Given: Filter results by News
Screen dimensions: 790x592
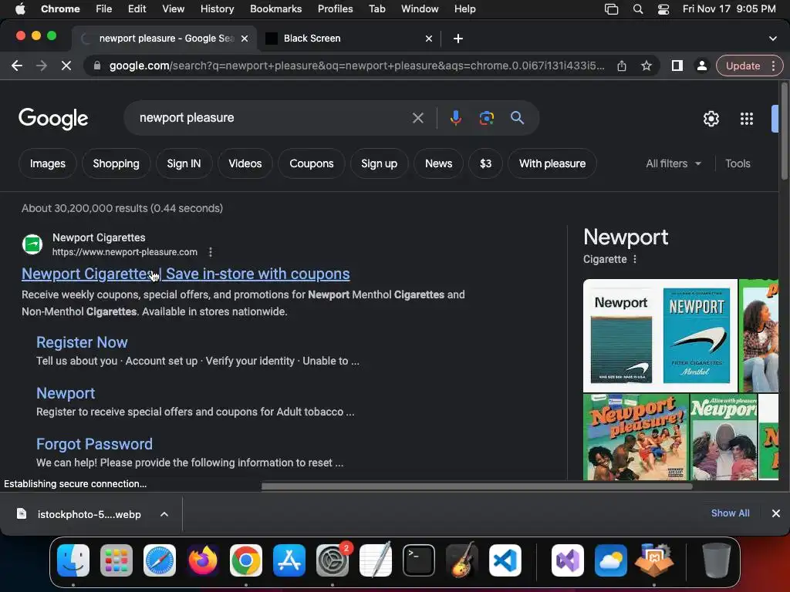Looking at the screenshot, I should point(438,163).
